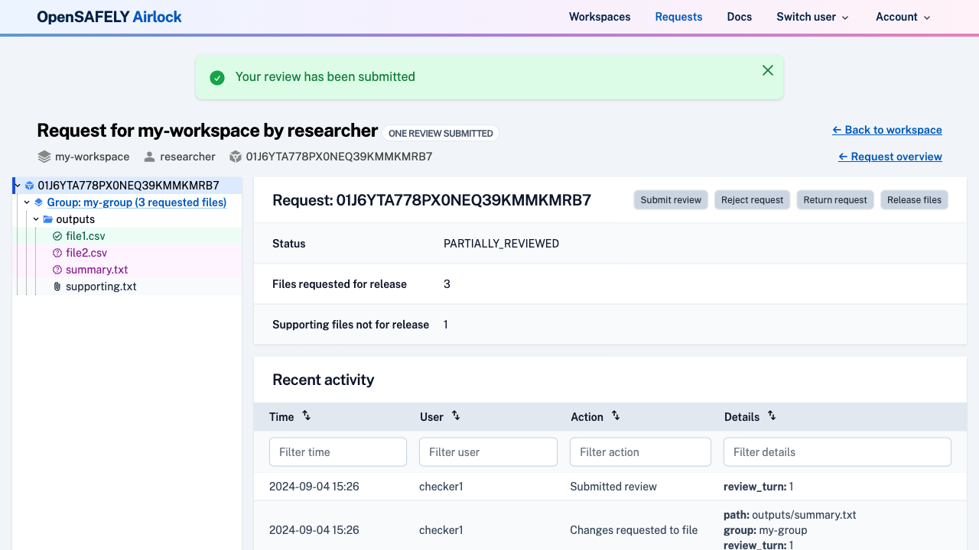
Task: Click the Submit review button
Action: pyautogui.click(x=671, y=200)
